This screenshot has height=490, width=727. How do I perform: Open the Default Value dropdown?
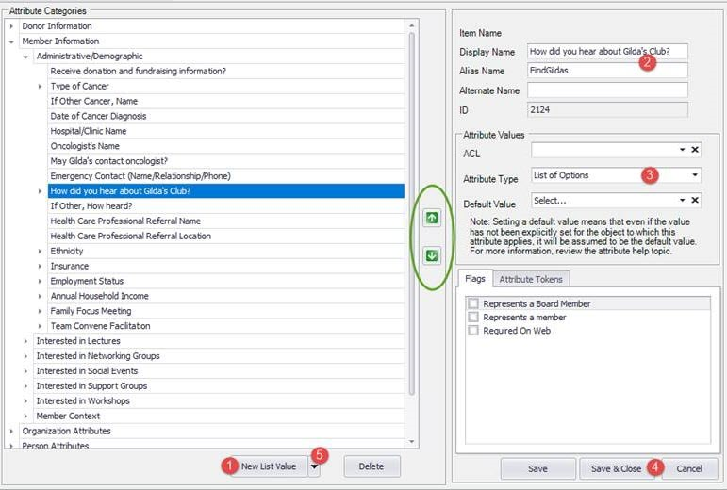[682, 200]
